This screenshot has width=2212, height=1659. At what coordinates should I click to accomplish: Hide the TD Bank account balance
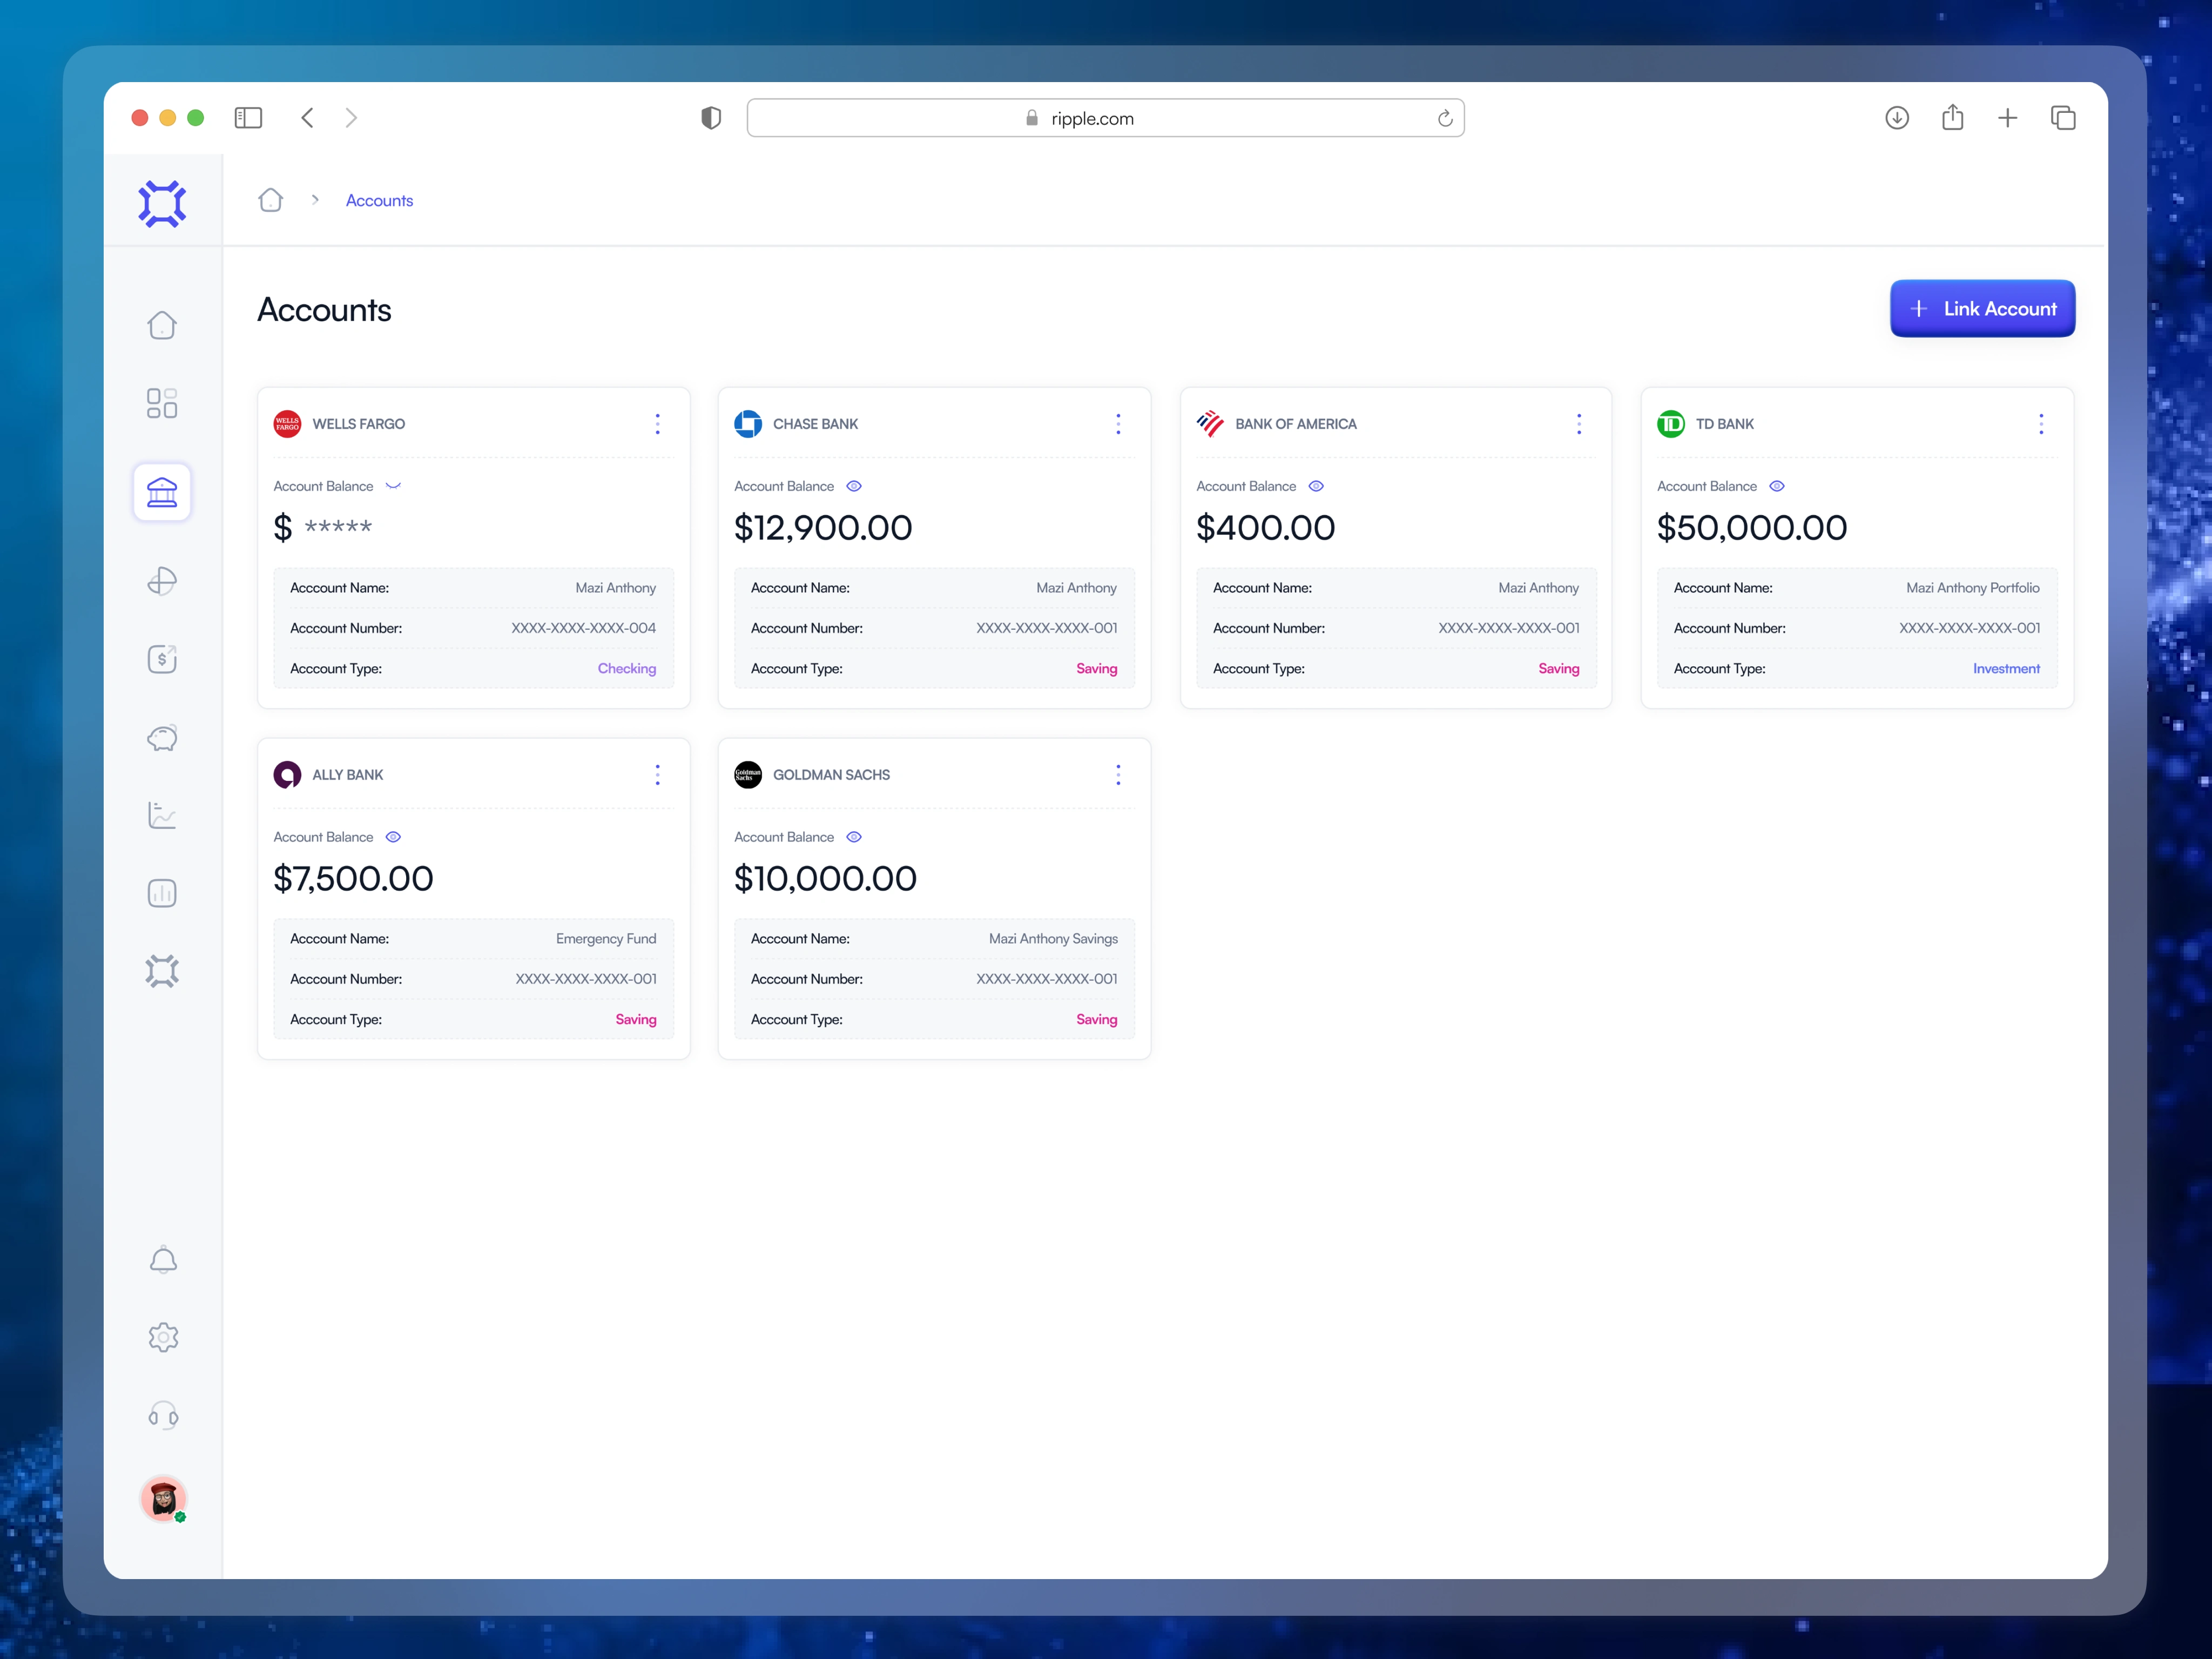point(1777,486)
